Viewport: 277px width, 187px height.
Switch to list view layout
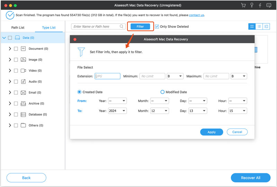point(259,26)
